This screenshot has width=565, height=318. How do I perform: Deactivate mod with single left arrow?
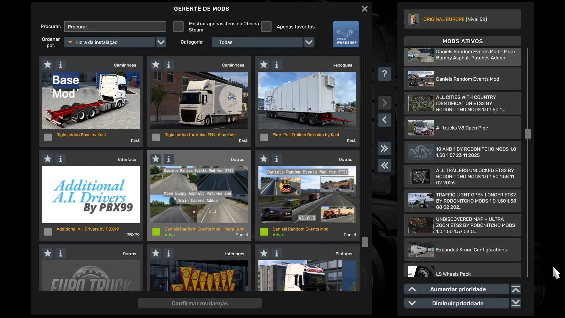point(384,120)
